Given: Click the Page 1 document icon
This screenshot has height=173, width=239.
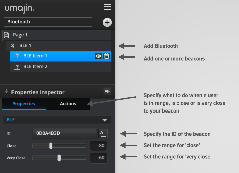Looking at the screenshot, I should [6, 35].
